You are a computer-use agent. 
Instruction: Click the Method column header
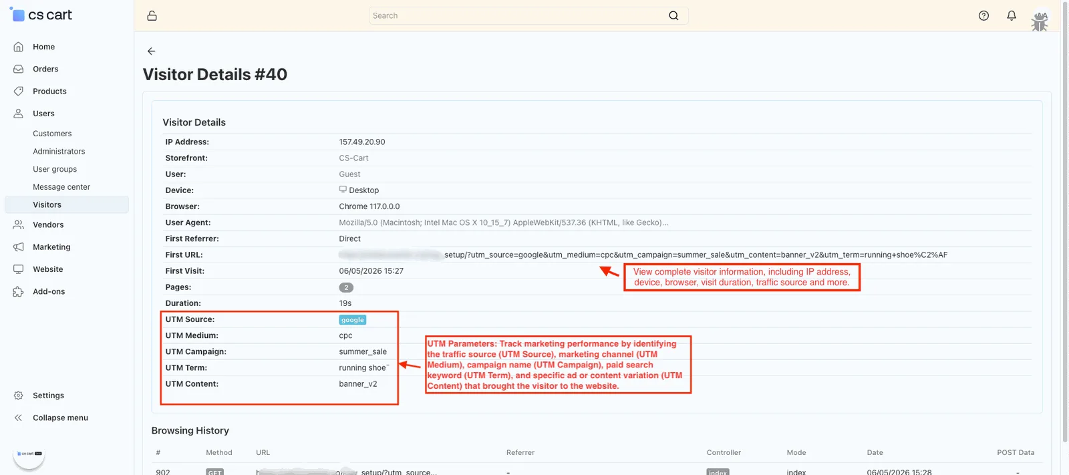click(x=219, y=453)
